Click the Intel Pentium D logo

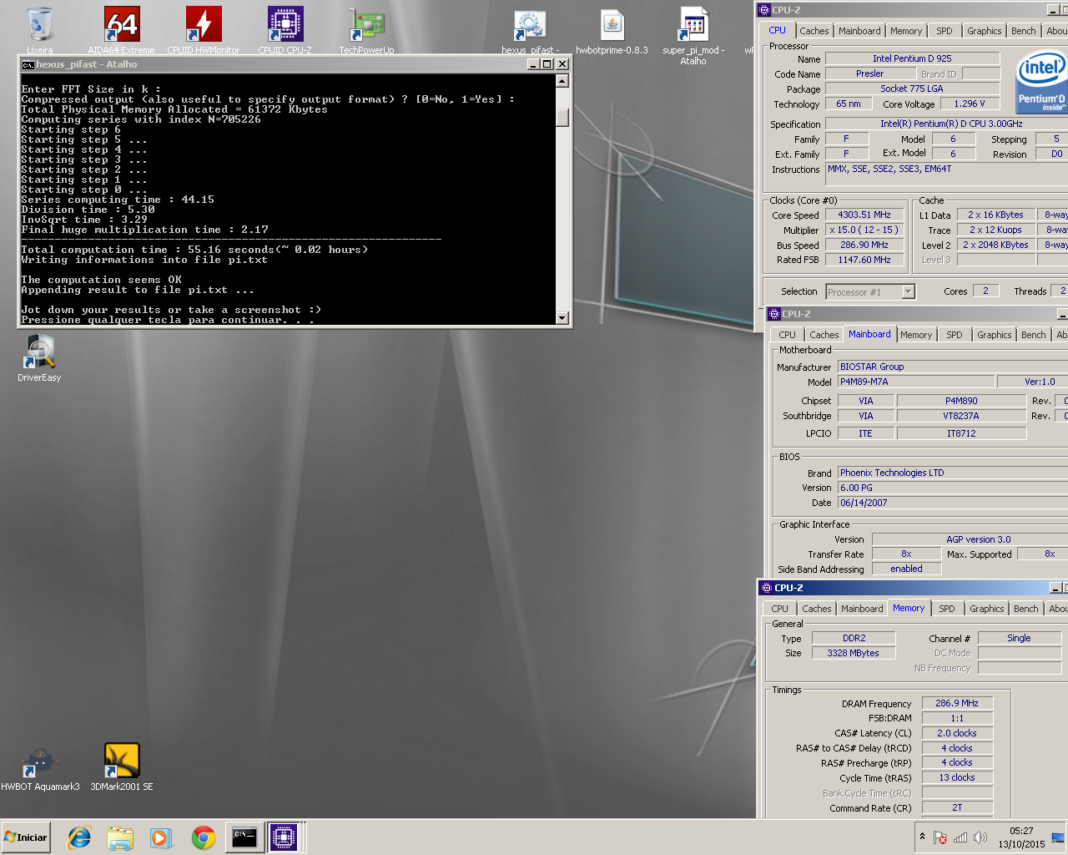1041,81
